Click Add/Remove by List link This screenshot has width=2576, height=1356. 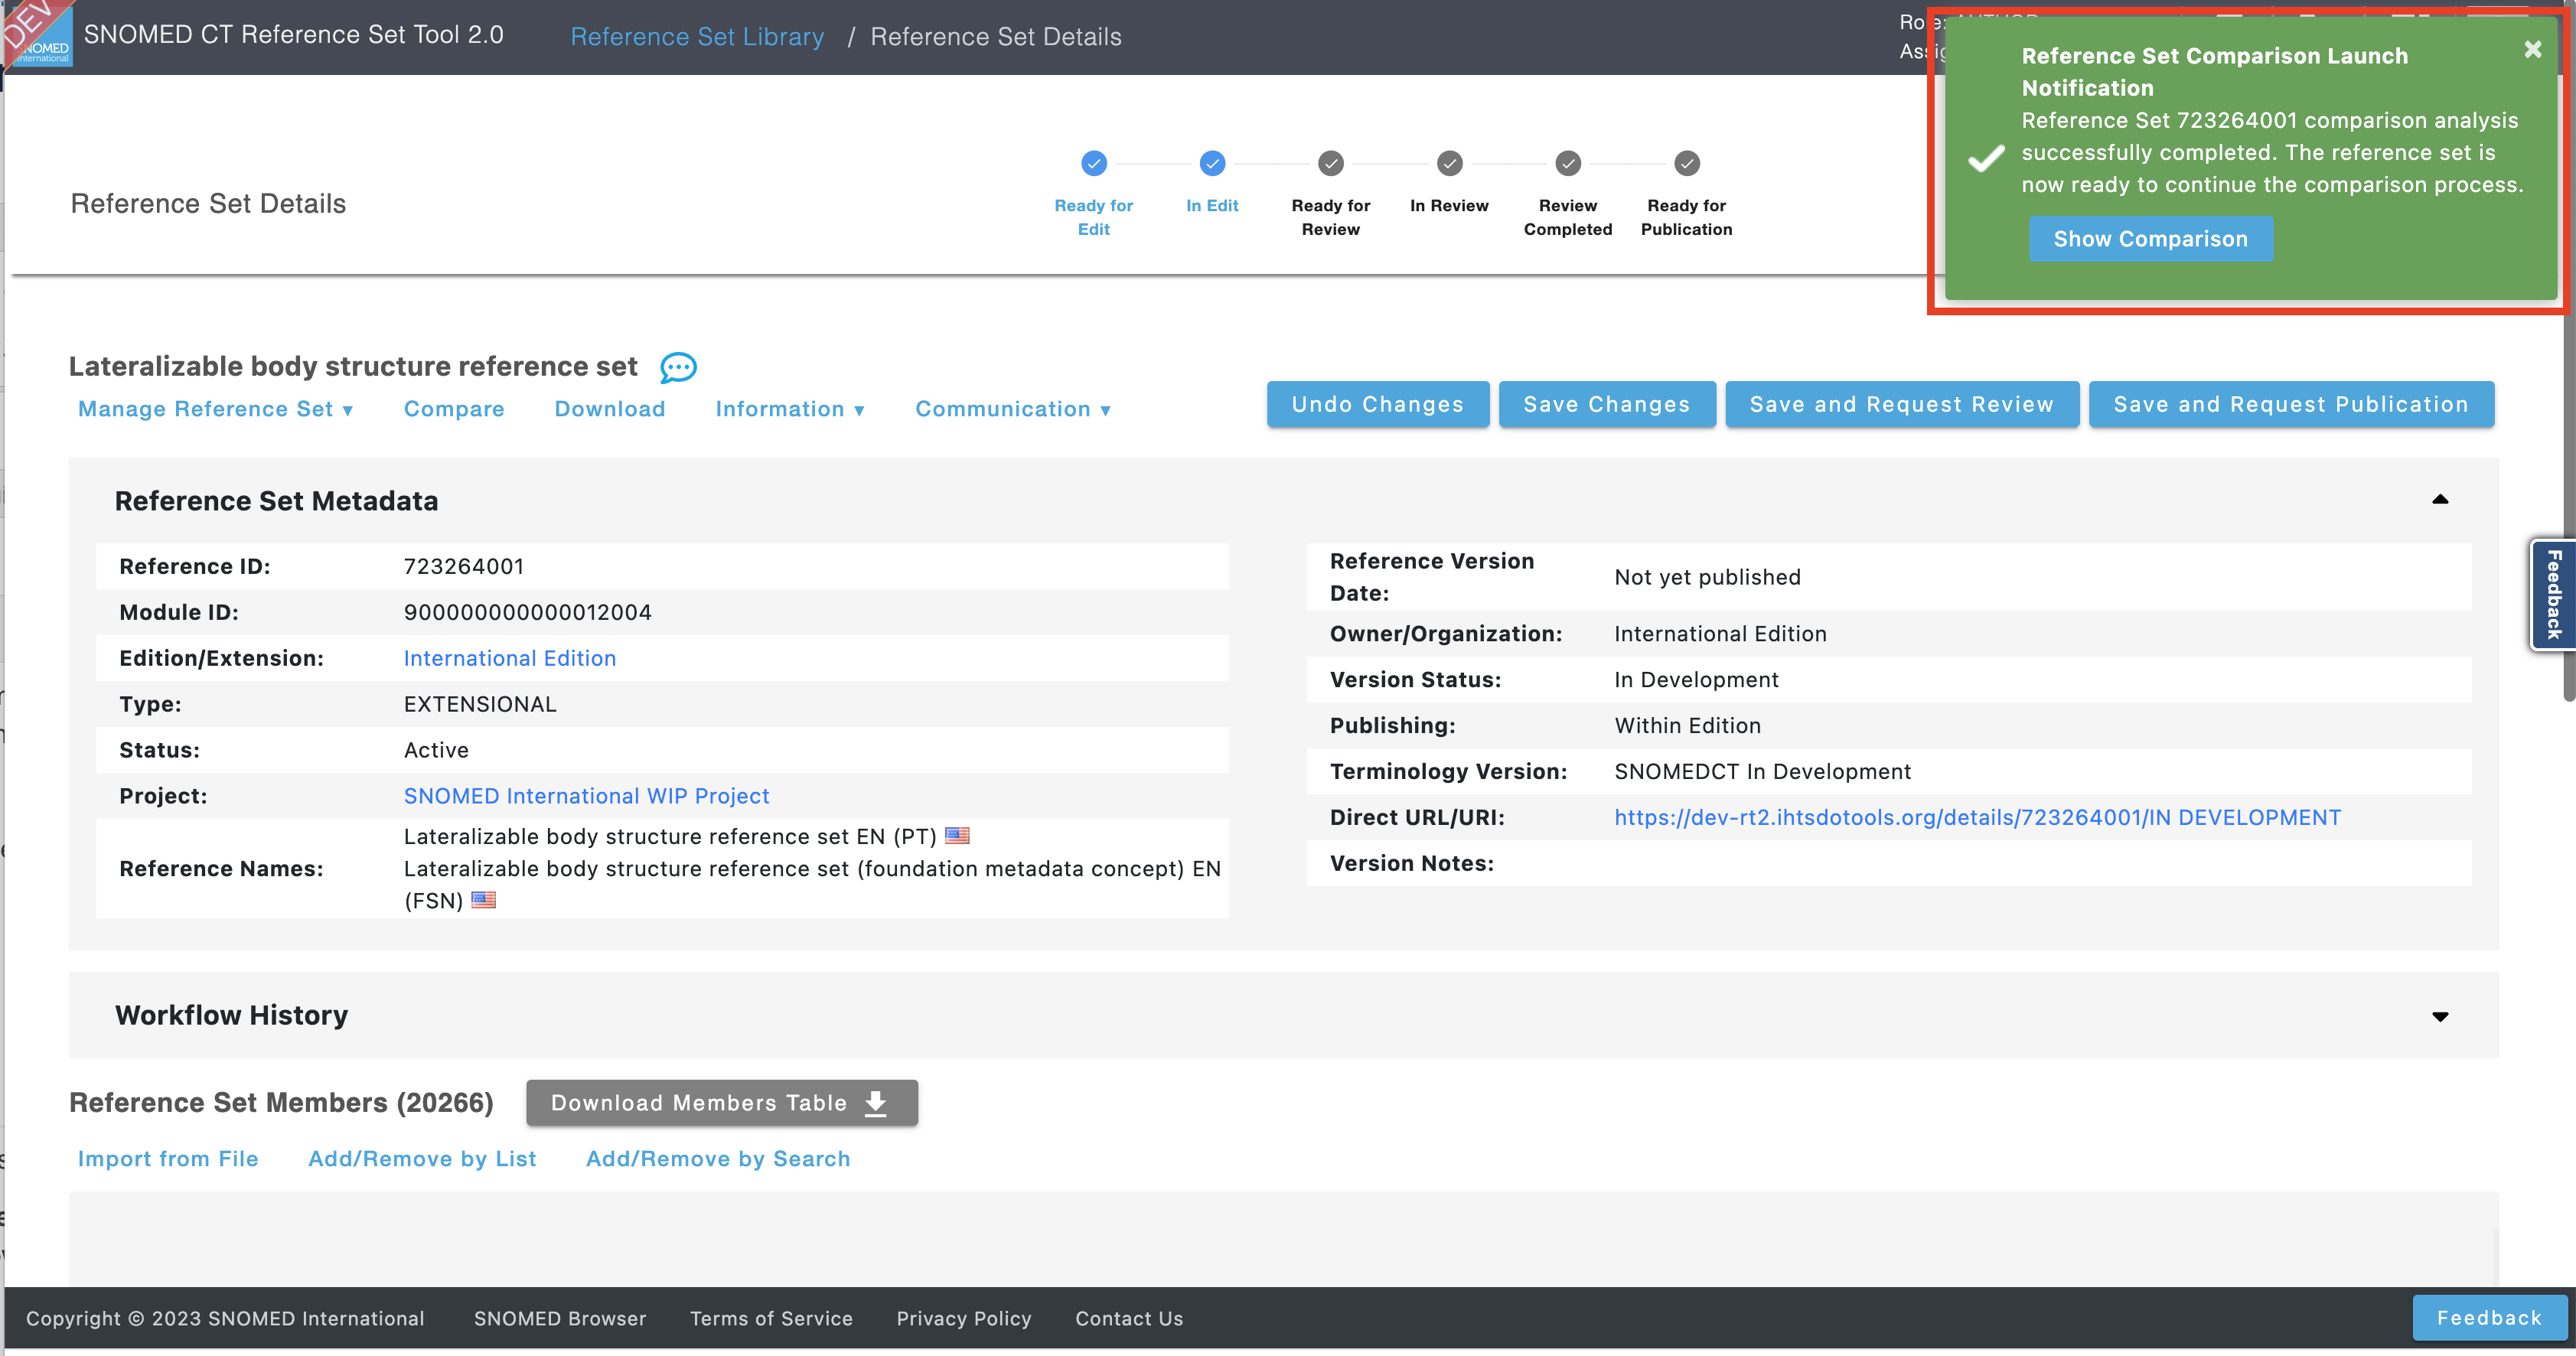pyautogui.click(x=422, y=1158)
